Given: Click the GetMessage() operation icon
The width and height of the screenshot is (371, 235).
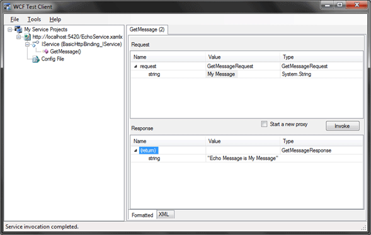Looking at the screenshot, I should tap(46, 52).
